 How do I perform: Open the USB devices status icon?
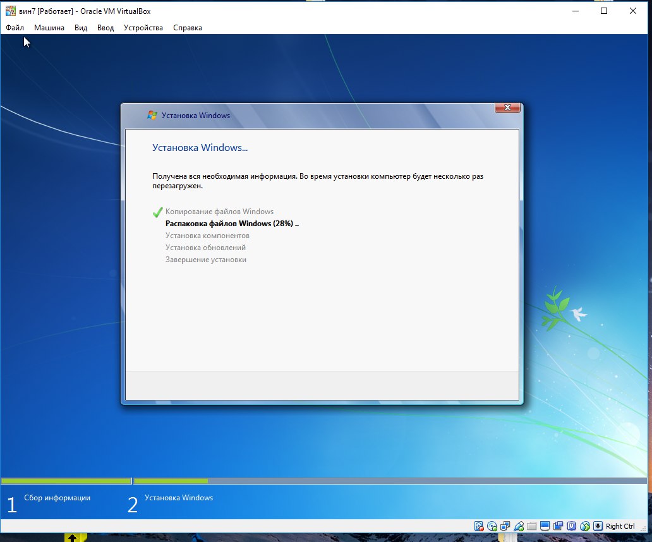pos(519,526)
